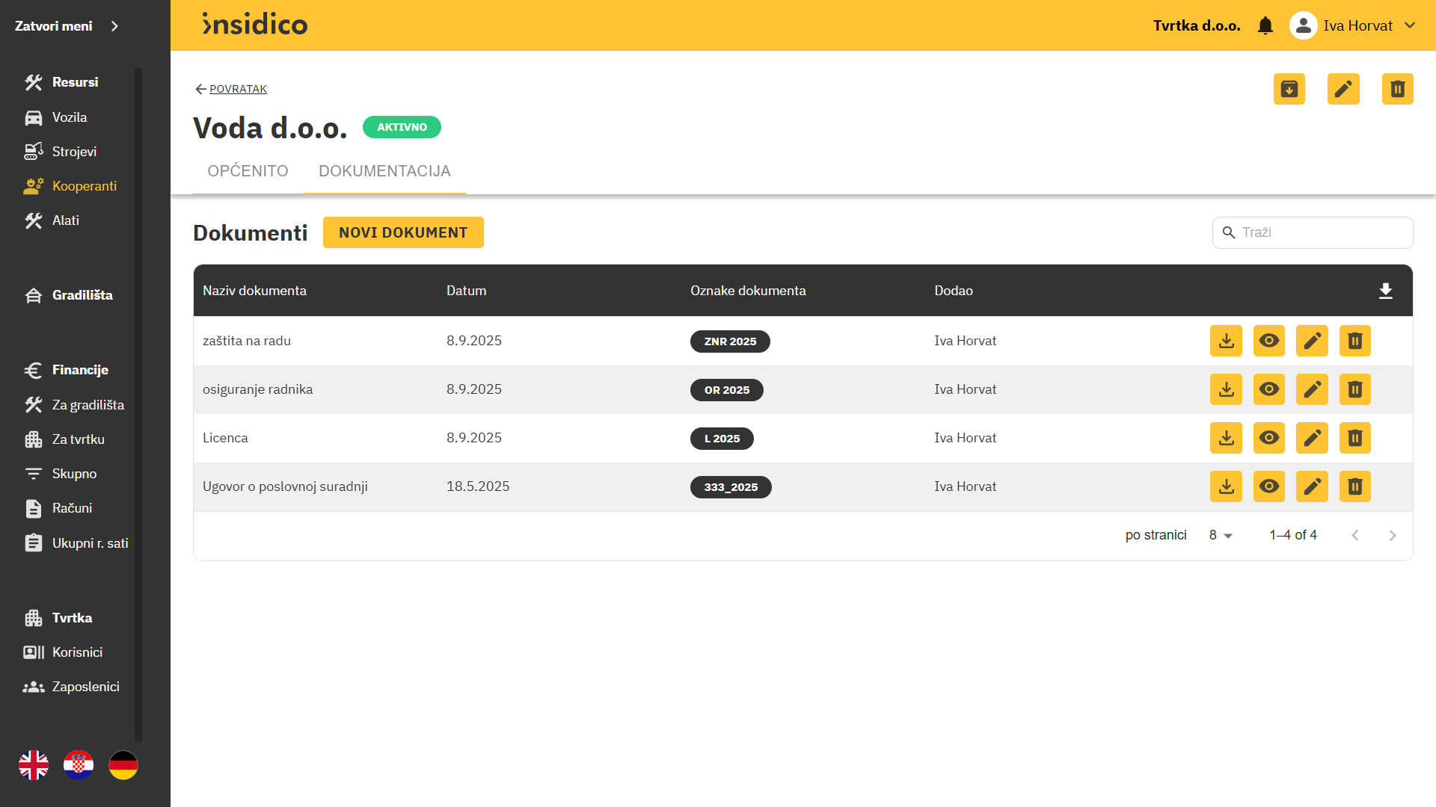This screenshot has height=807, width=1436.
Task: Click the top-right pencil edit icon
Action: [x=1343, y=89]
